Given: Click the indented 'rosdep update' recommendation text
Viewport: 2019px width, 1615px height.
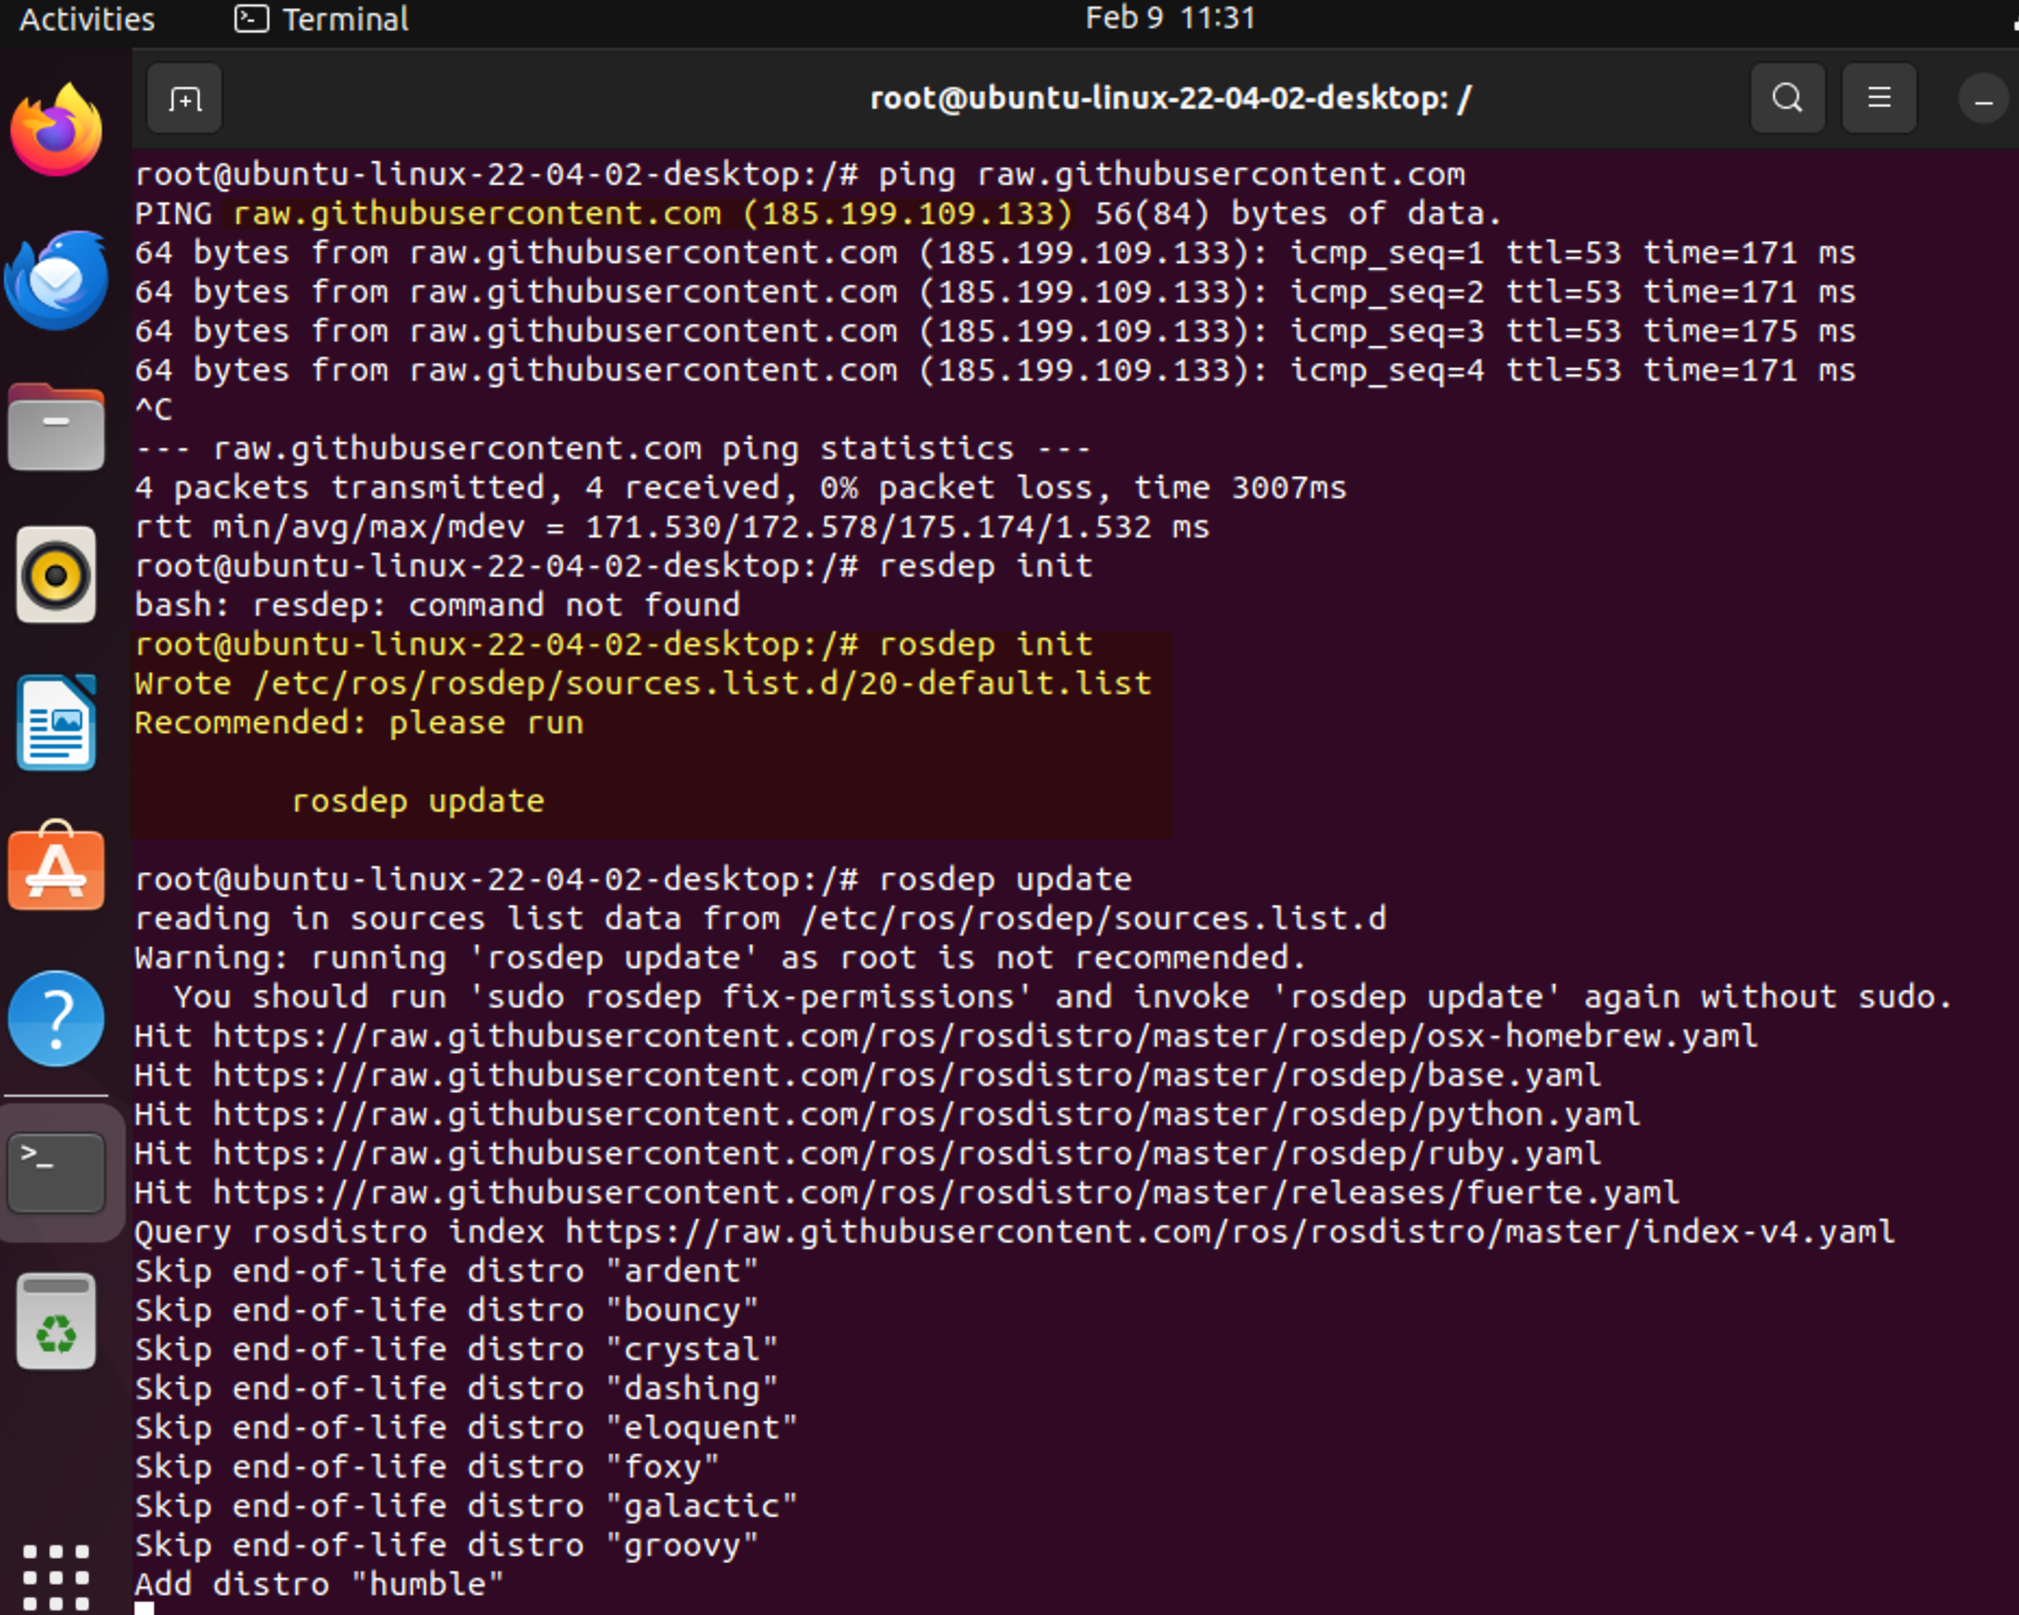Looking at the screenshot, I should [x=417, y=801].
